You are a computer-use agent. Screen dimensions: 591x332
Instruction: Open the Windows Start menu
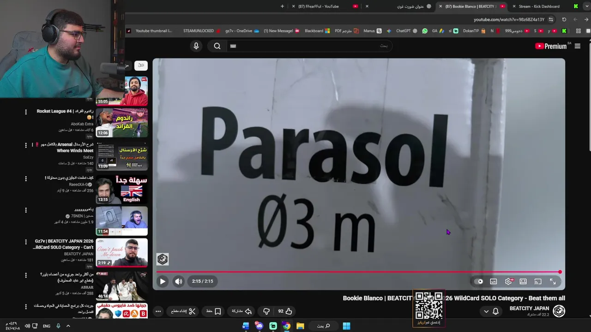(346, 326)
